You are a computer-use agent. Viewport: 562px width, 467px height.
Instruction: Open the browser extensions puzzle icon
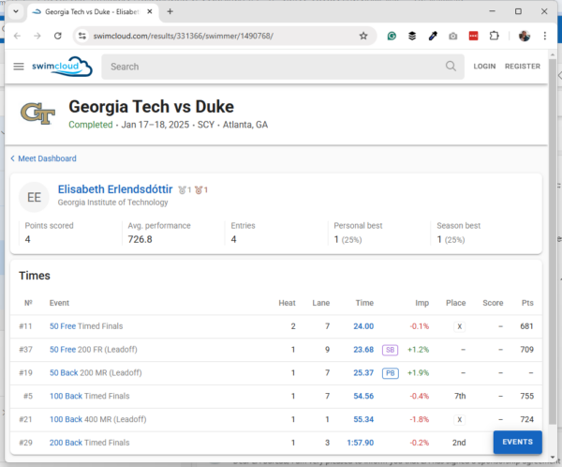[494, 36]
